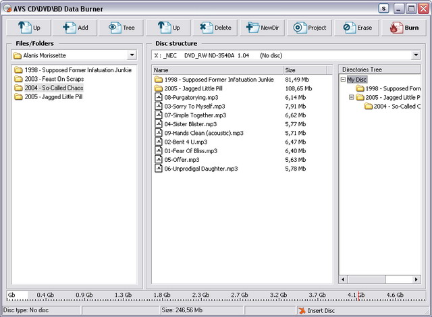Select 2005 - Jagged Little Pill in disc list
The width and height of the screenshot is (432, 317).
[188, 88]
